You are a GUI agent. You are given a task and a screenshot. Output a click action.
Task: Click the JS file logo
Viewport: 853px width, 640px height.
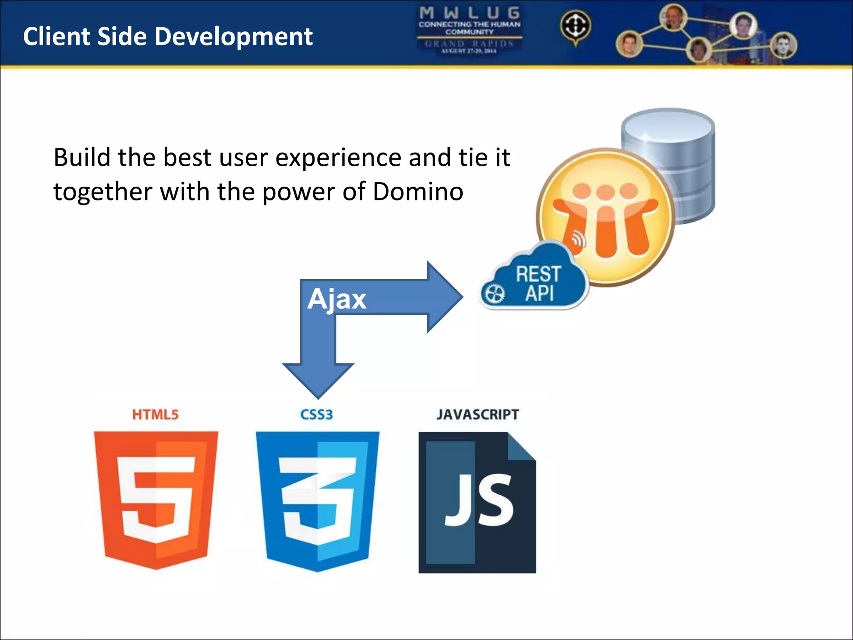[x=477, y=502]
